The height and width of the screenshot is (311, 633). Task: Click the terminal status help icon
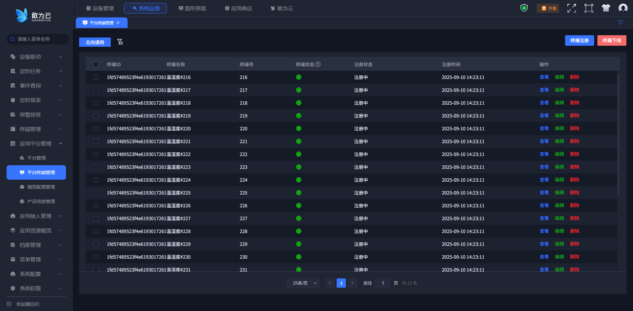318,65
